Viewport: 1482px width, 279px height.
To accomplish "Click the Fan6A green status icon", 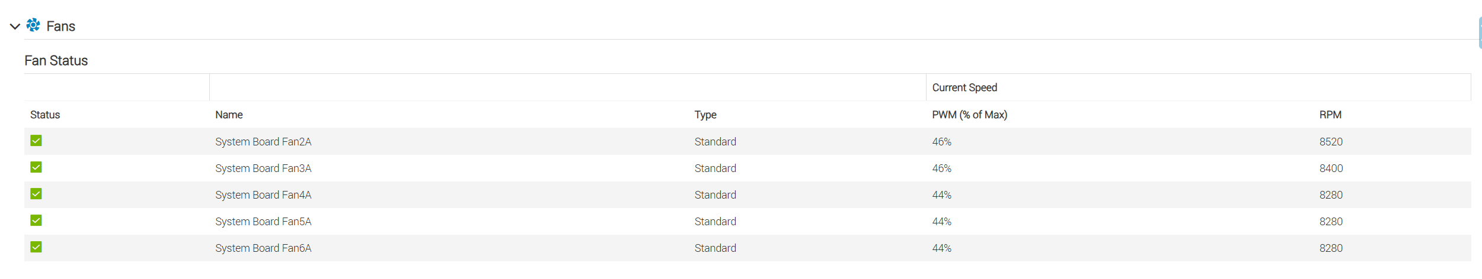I will coord(36,247).
